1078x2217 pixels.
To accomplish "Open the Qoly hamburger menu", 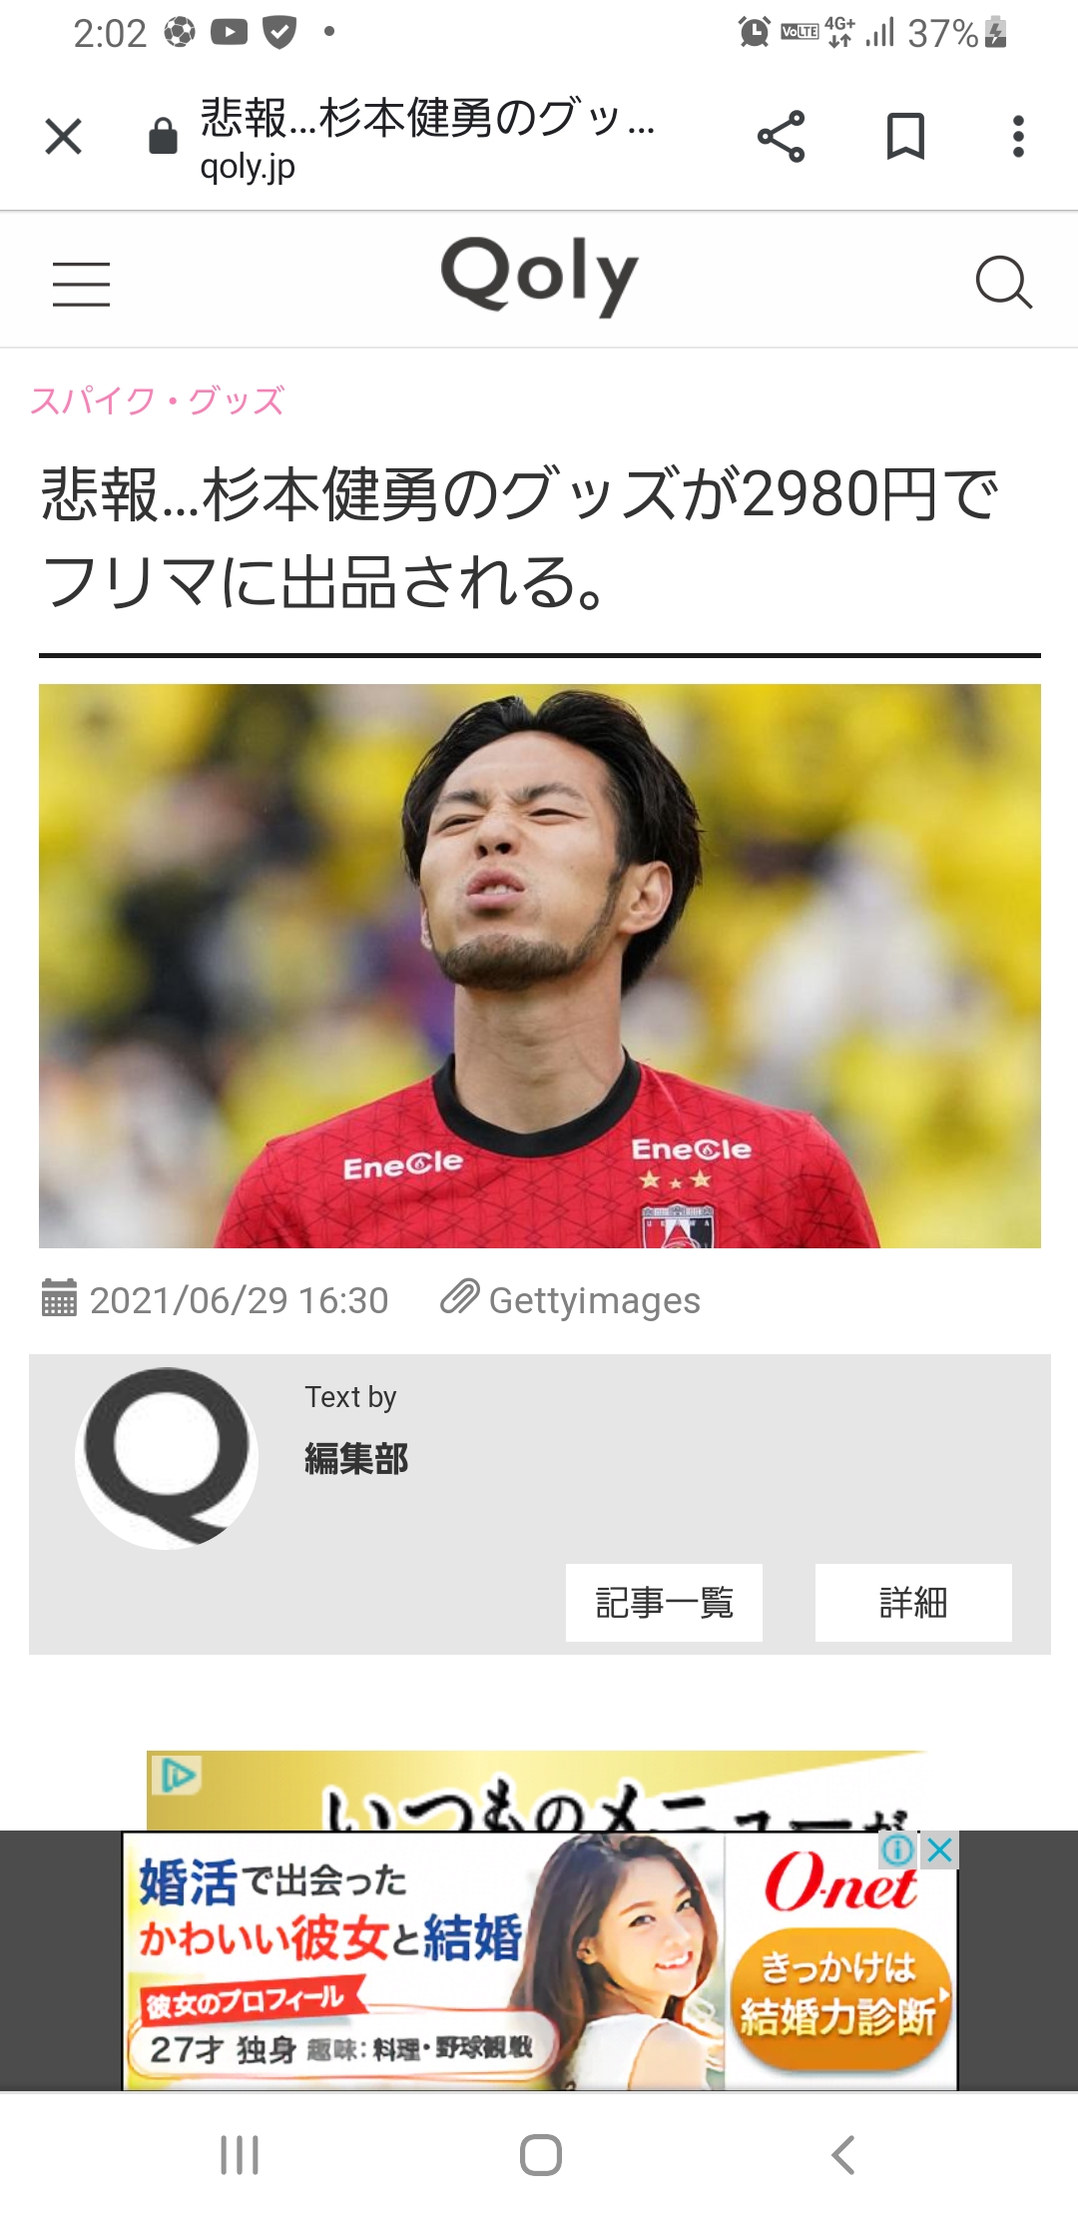I will (81, 284).
